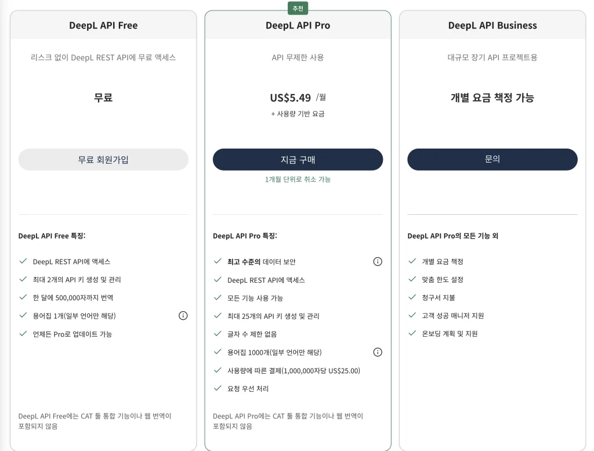Click checkmark icon next to 글자 수 제한 없음
Viewport: 594px width, 451px height.
tap(218, 334)
